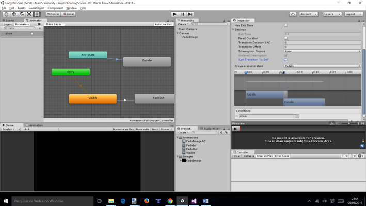Open the GameObject menu
Viewport: 366px width, 206px height.
click(37, 8)
